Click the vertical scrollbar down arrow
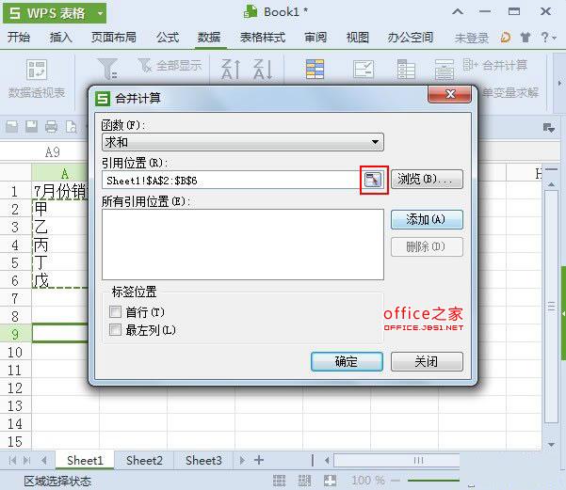Screen dimensions: 566x490 [x=551, y=444]
